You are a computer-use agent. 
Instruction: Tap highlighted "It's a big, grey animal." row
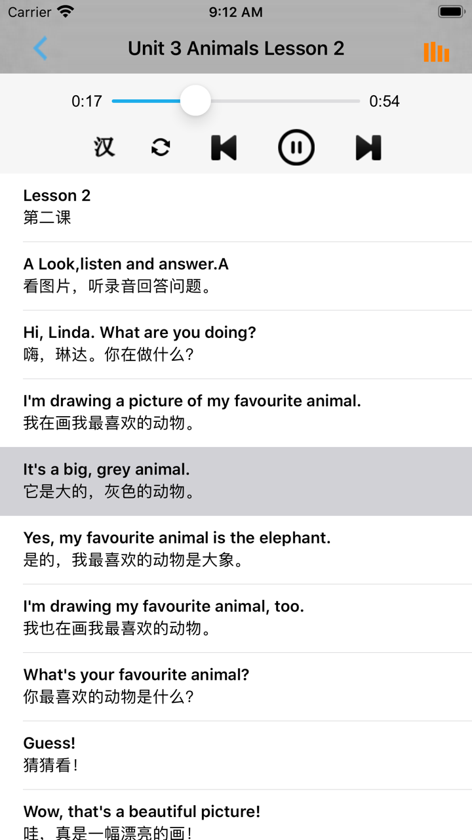pyautogui.click(x=236, y=481)
